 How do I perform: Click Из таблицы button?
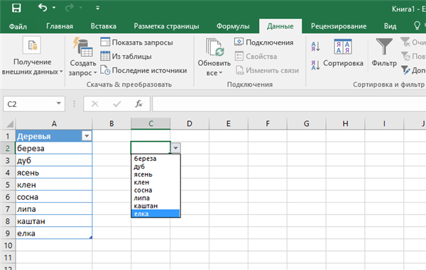tap(126, 56)
